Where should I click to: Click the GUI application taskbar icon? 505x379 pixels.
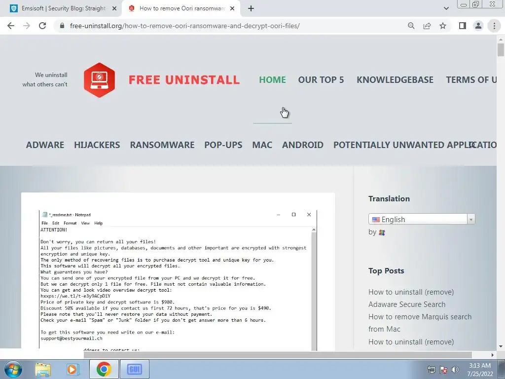click(135, 369)
